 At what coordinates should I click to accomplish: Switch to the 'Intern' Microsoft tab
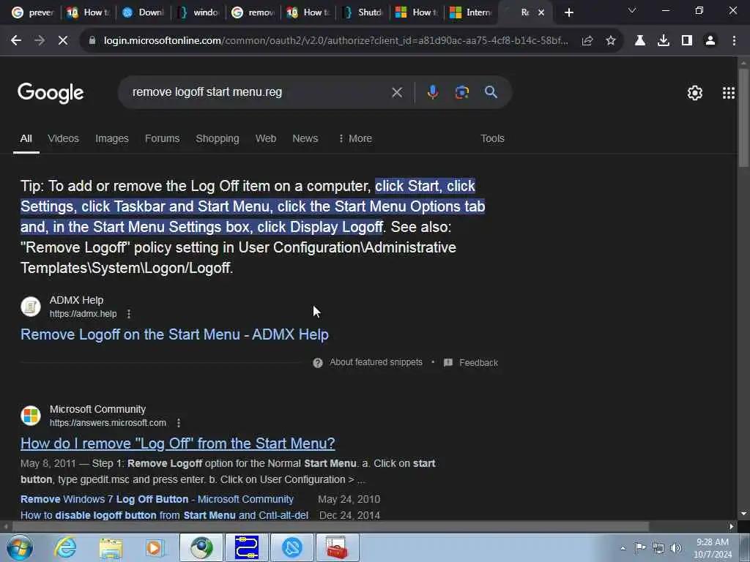pos(471,12)
